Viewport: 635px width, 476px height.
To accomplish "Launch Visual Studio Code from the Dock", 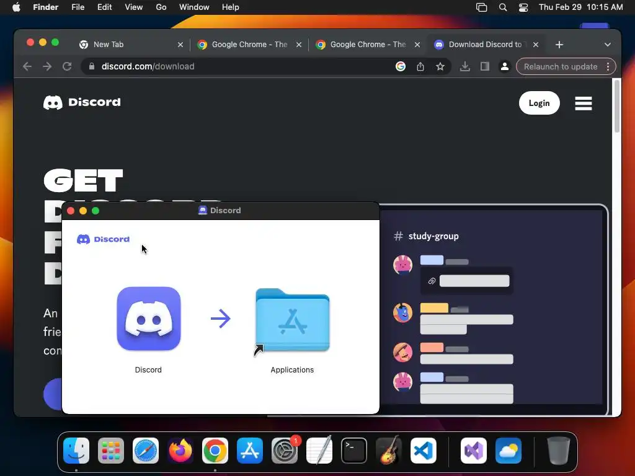I will pyautogui.click(x=424, y=451).
